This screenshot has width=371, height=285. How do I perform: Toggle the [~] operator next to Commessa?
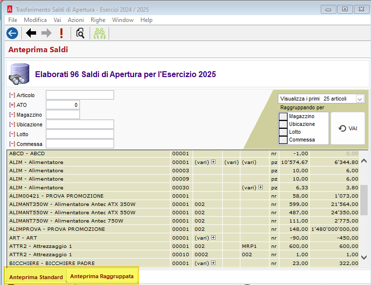[12, 144]
